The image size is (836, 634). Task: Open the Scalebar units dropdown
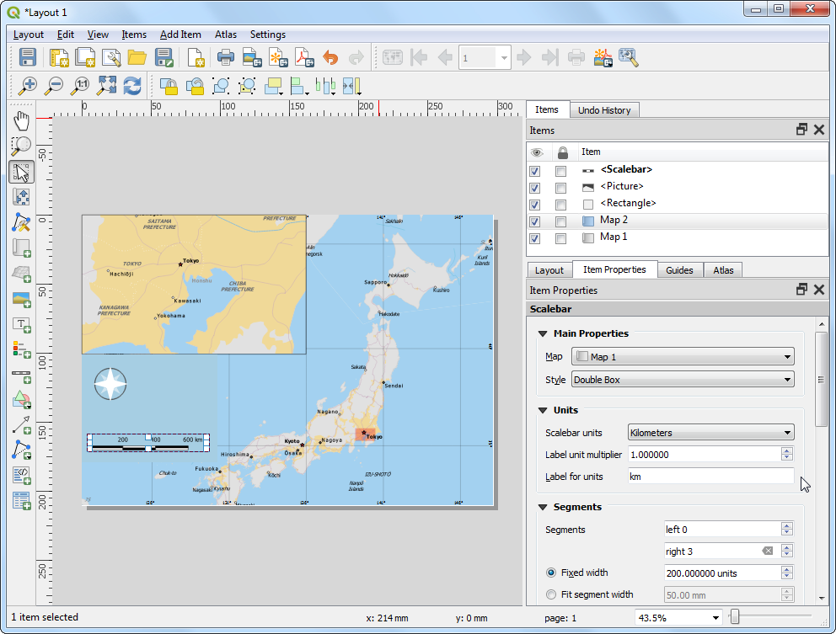pyautogui.click(x=711, y=433)
